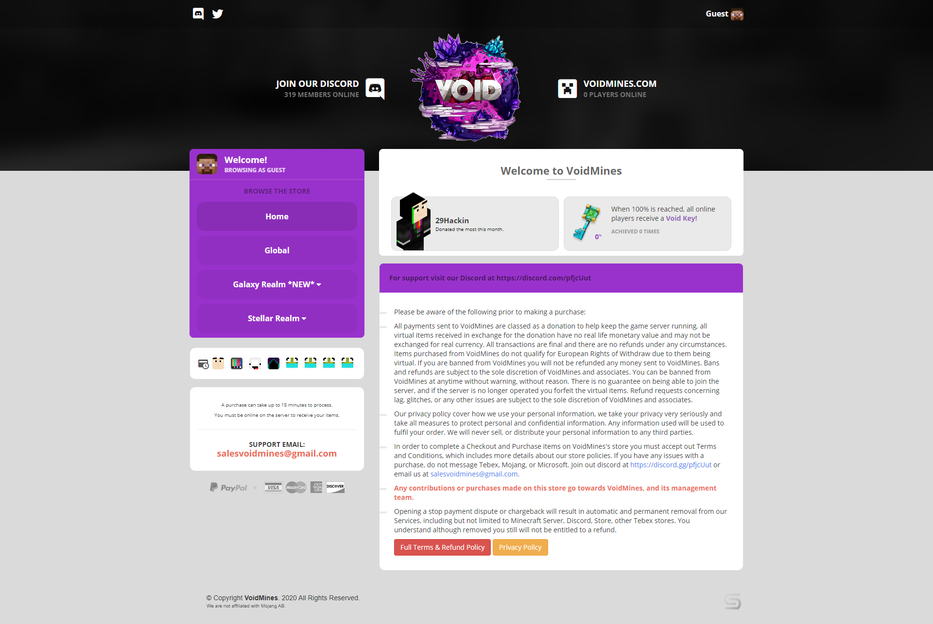This screenshot has height=624, width=933.
Task: Select Home in the store menu
Action: [x=277, y=216]
